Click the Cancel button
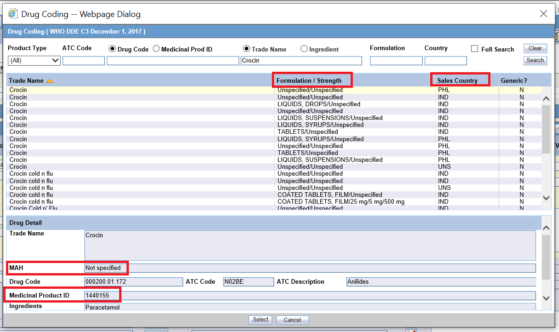Image resolution: width=559 pixels, height=332 pixels. pyautogui.click(x=292, y=320)
